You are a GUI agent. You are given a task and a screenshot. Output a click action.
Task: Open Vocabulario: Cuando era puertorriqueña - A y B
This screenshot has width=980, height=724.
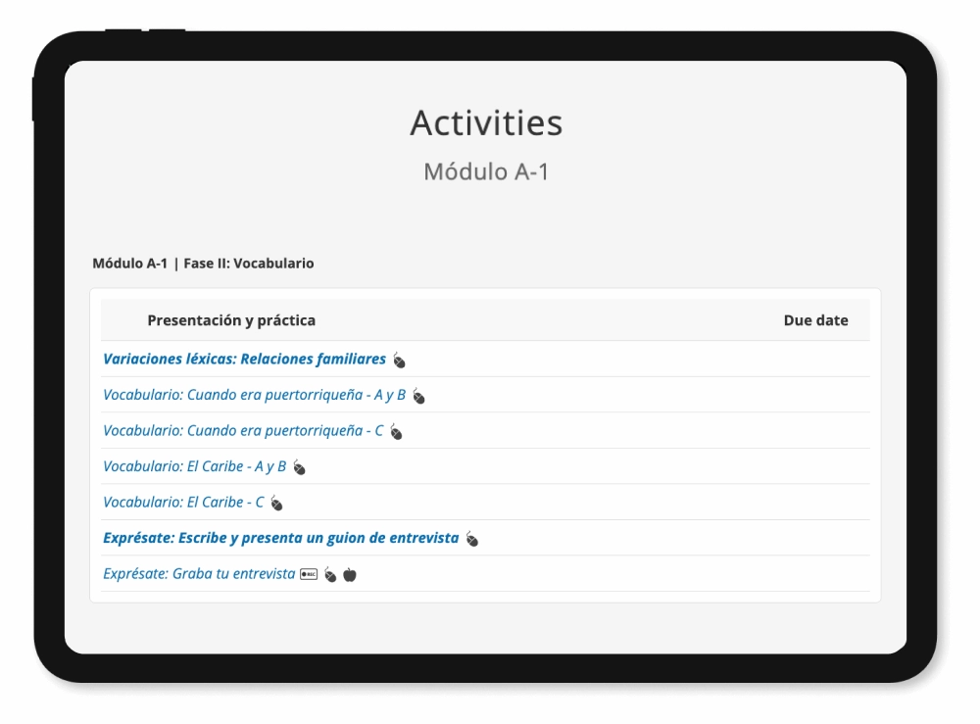(255, 395)
